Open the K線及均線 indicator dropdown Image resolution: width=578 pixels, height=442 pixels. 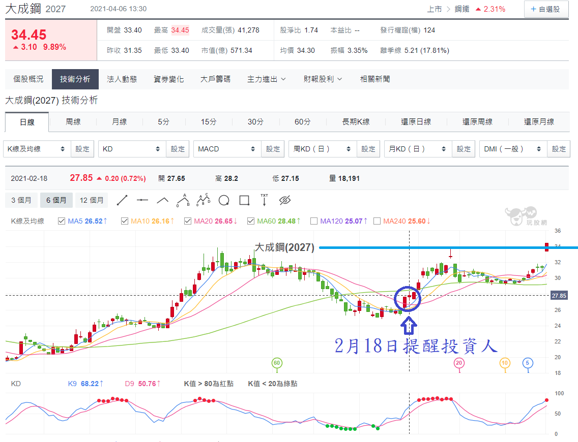[37, 149]
